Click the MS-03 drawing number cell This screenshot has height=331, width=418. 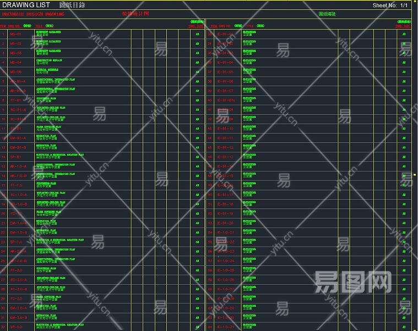[x=15, y=53]
